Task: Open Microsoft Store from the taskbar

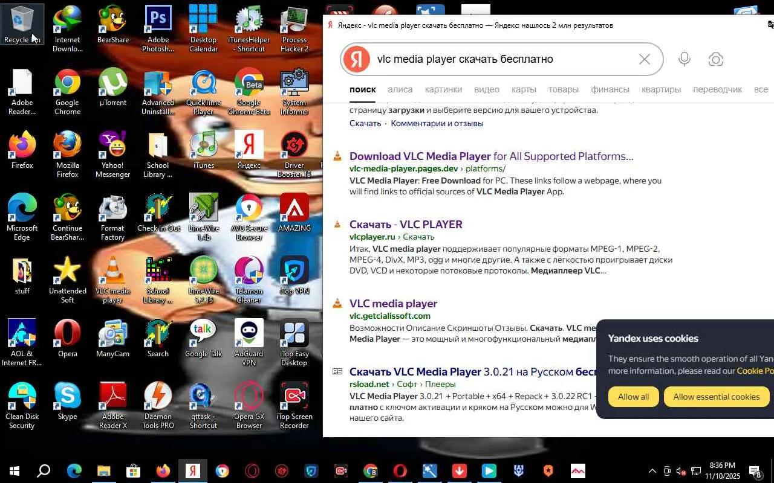Action: (x=133, y=471)
